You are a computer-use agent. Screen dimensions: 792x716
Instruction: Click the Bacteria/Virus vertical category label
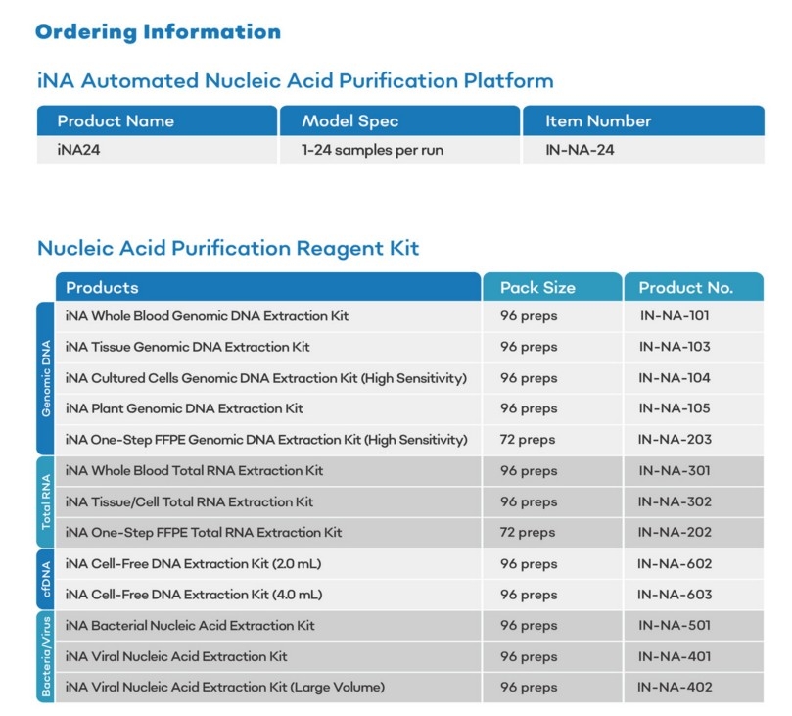click(x=46, y=656)
